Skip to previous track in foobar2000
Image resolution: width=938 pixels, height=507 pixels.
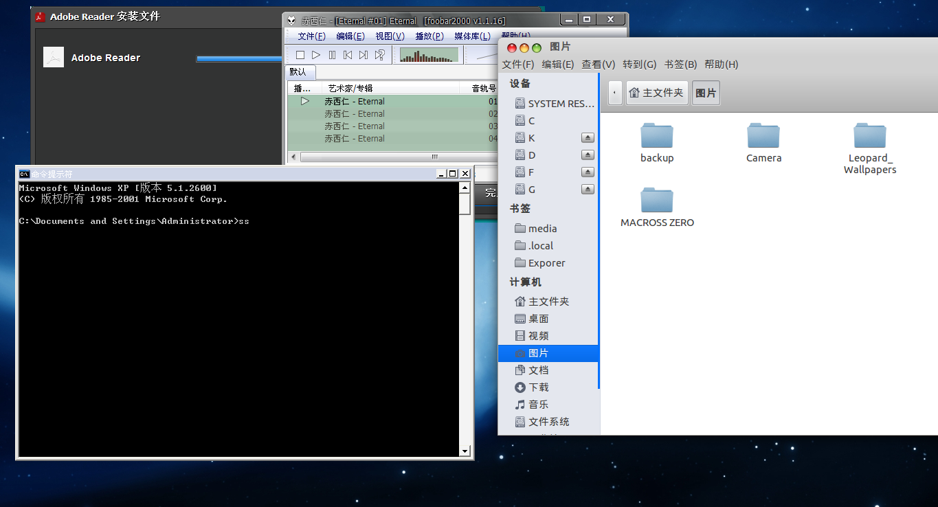(x=348, y=55)
